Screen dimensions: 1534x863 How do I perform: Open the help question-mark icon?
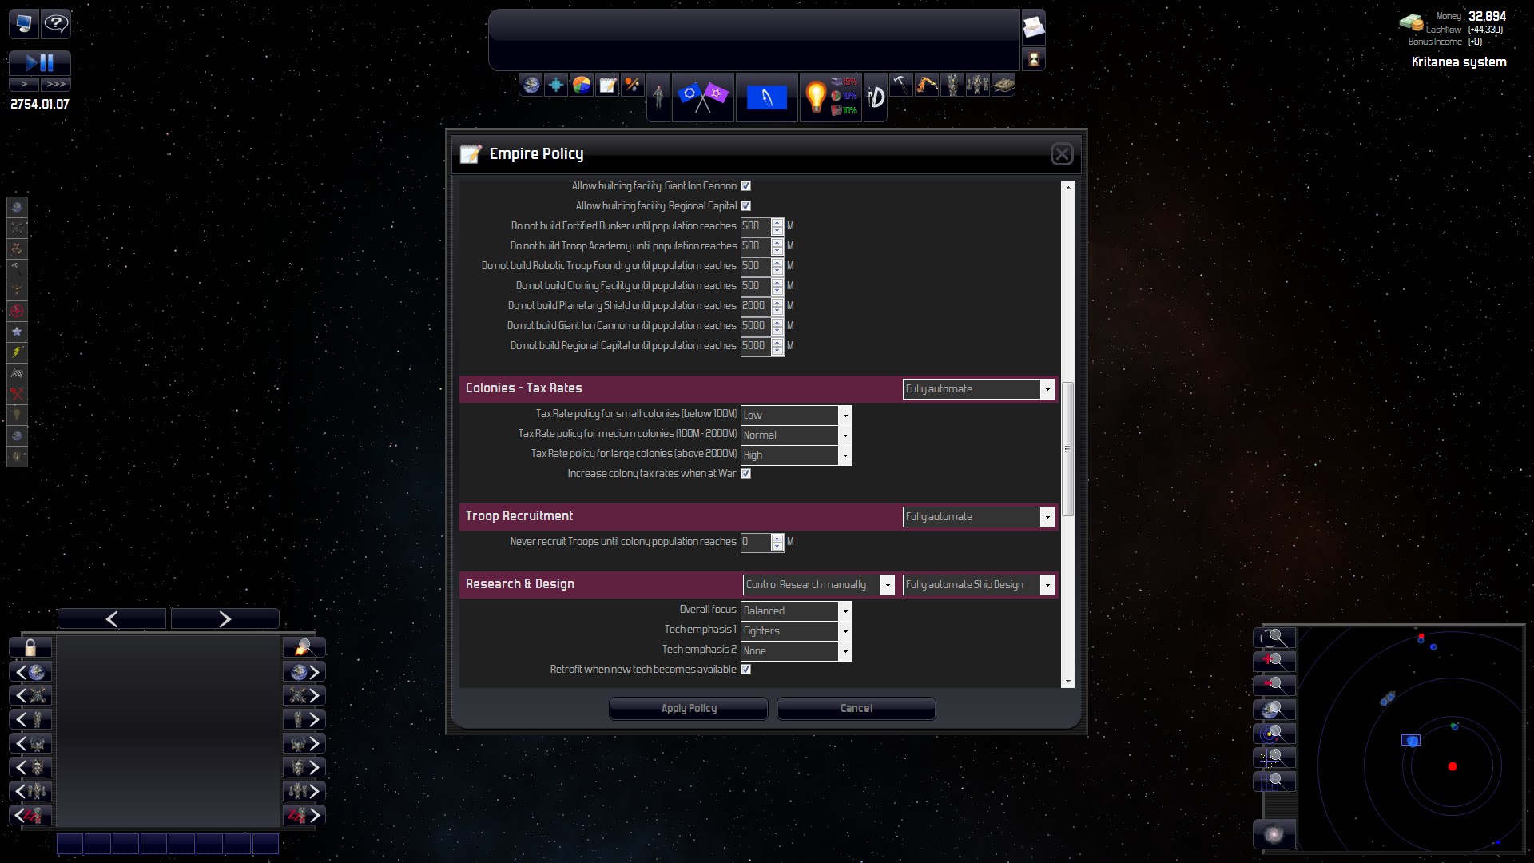[x=56, y=24]
